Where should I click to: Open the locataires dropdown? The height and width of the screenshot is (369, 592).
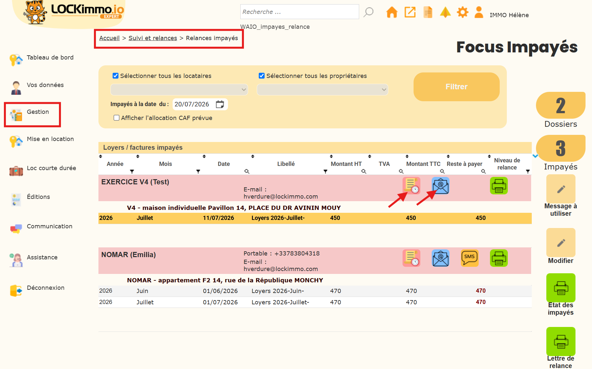coord(179,90)
